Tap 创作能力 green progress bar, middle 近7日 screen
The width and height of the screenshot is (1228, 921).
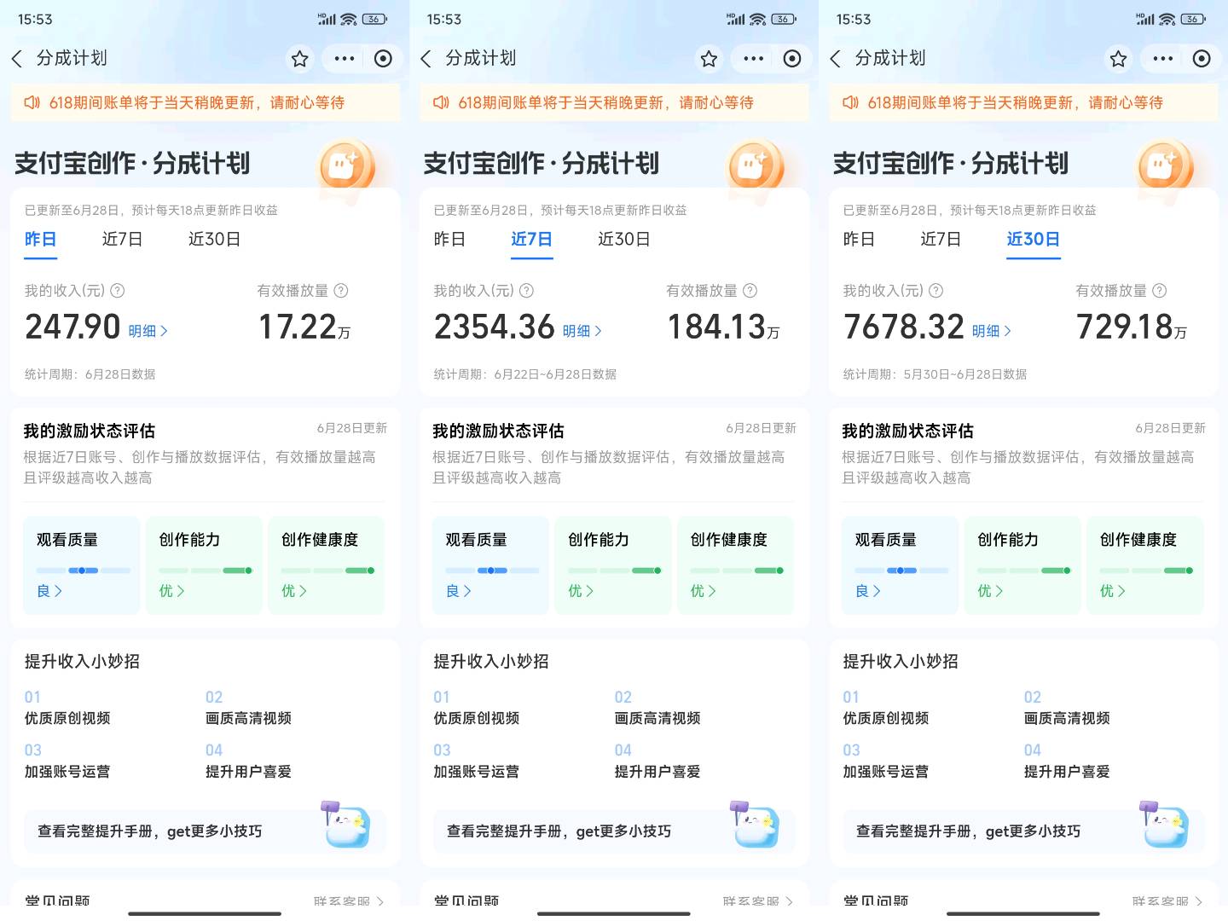[x=615, y=571]
